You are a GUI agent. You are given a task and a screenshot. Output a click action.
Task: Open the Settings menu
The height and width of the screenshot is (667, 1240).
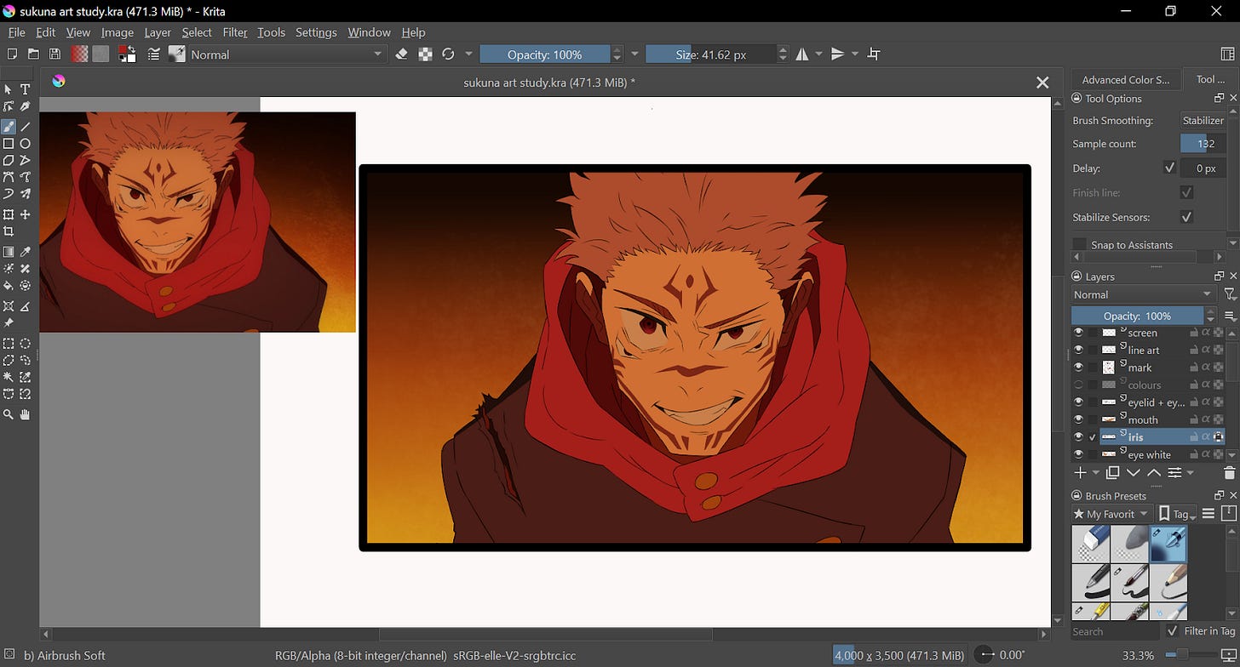[x=316, y=32]
